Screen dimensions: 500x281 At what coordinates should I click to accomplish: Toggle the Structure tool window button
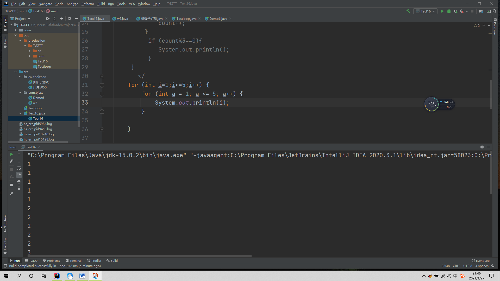(x=5, y=223)
